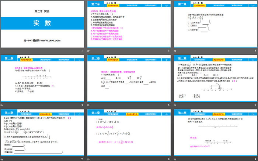Screen dimensions: 258x161
Task: Click the transition star icon below slide 3
Action: click(x=175, y=51)
